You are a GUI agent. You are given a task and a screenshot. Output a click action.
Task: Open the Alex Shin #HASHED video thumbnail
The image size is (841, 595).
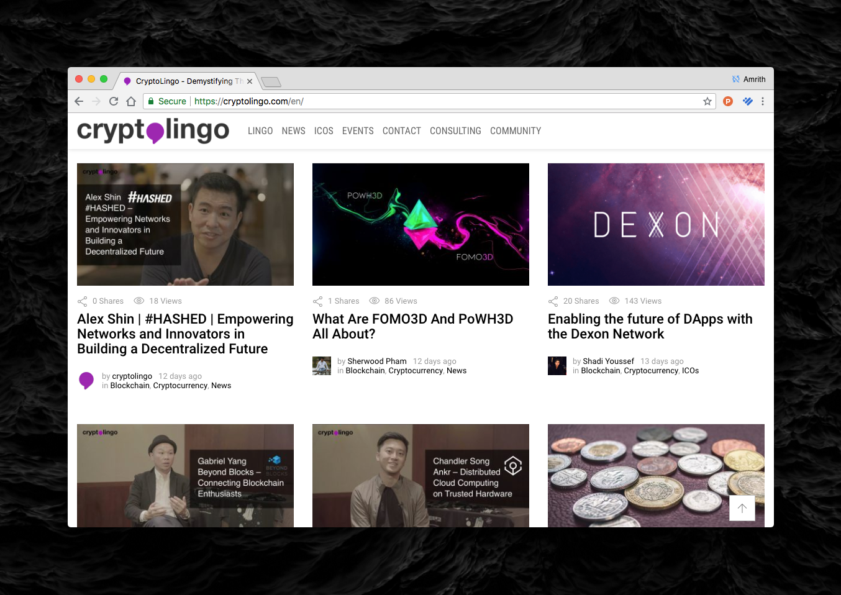pyautogui.click(x=185, y=224)
